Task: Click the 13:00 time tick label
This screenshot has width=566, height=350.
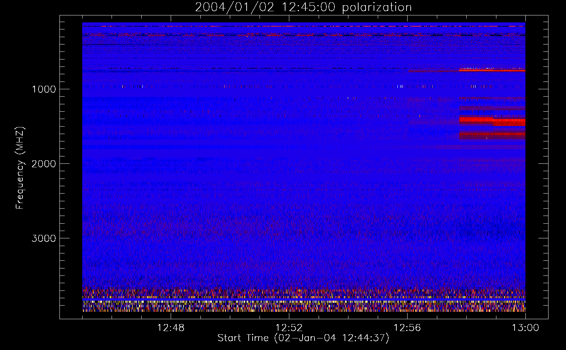Action: [525, 328]
